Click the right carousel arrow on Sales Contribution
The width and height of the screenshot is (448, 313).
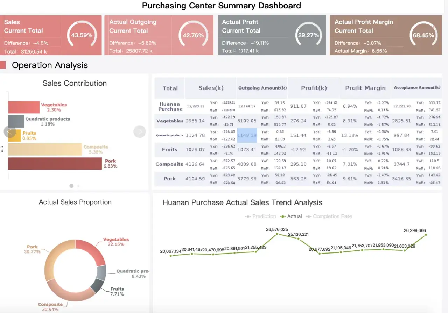tap(140, 131)
